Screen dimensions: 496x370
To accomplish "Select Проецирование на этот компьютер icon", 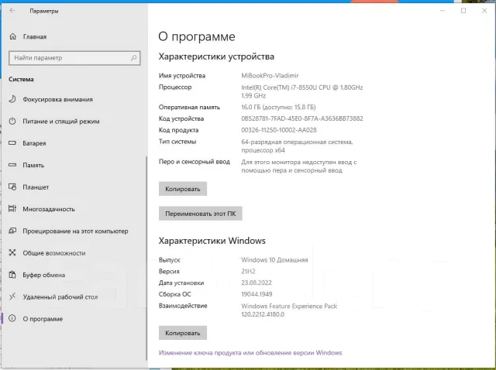I will coord(12,231).
